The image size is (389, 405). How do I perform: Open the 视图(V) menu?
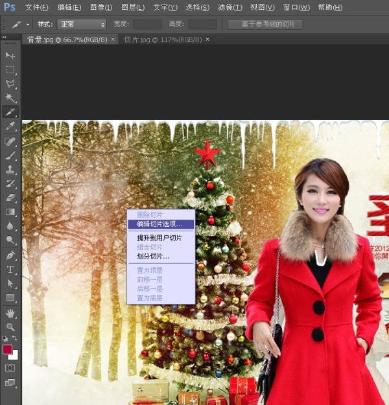pos(263,7)
